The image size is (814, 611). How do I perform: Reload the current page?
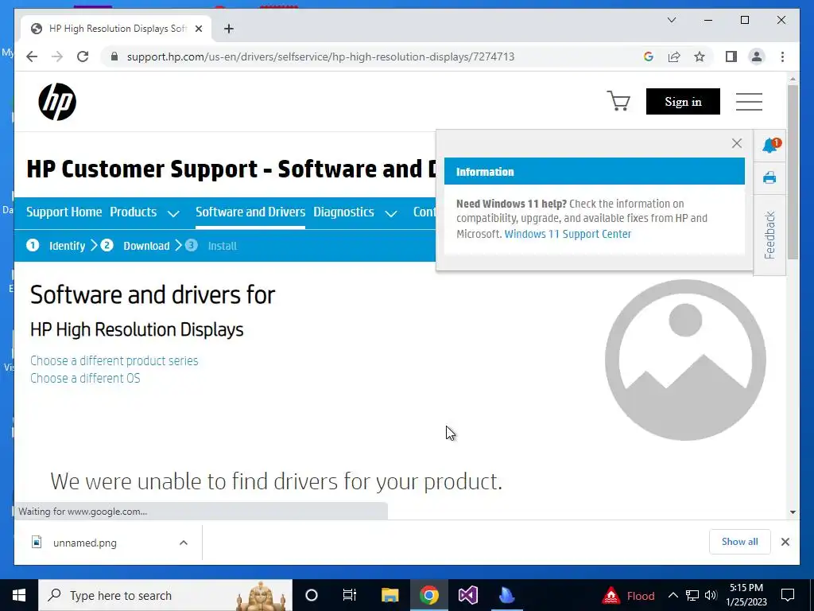[x=83, y=56]
